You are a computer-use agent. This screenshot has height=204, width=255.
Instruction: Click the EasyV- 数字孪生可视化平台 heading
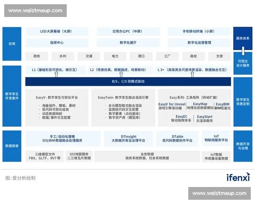tap(57, 97)
